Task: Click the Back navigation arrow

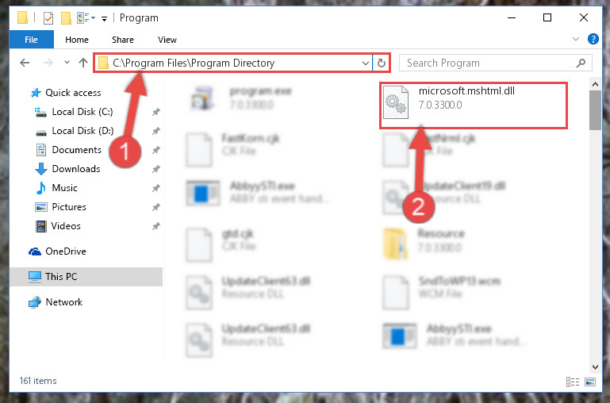Action: 25,63
